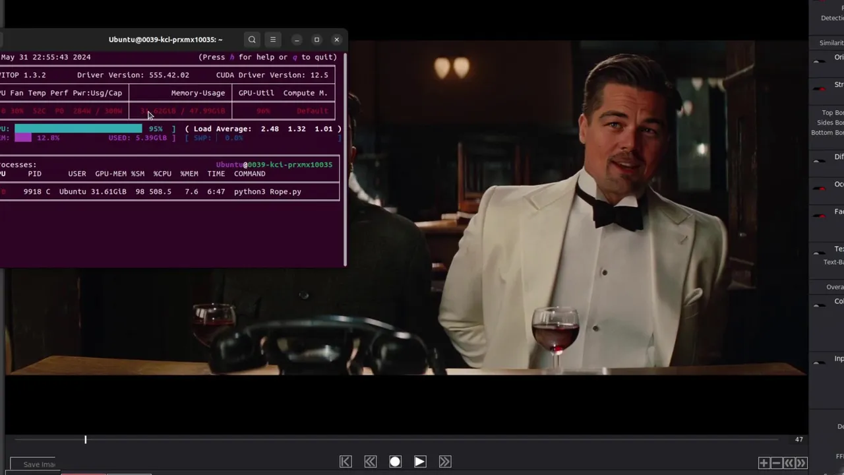The width and height of the screenshot is (844, 475).
Task: Click the timestamp 'May 31 22:55:43 2024'
Action: (46, 57)
